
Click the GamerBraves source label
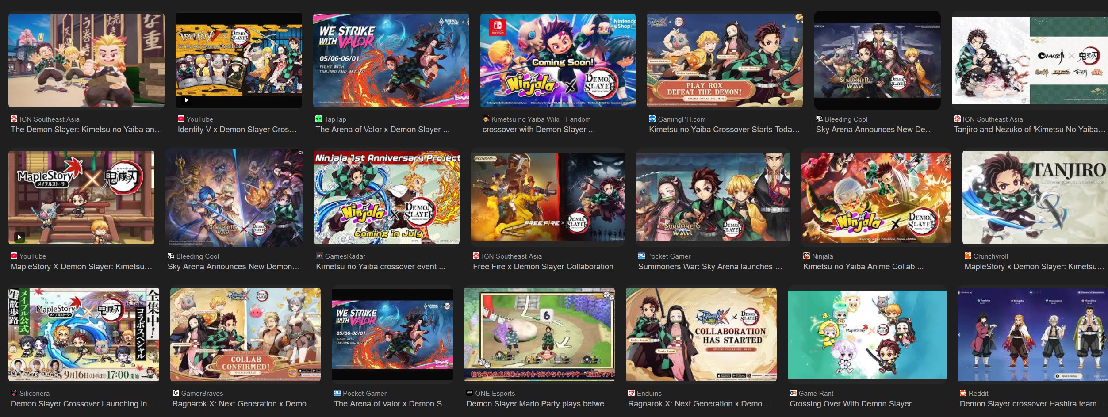point(202,393)
